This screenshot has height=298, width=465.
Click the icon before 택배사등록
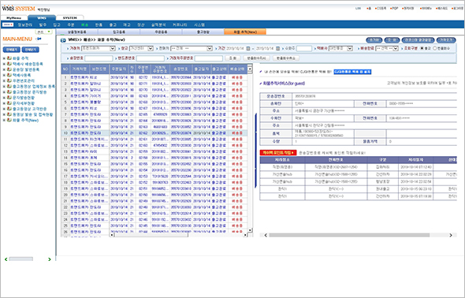9,75
